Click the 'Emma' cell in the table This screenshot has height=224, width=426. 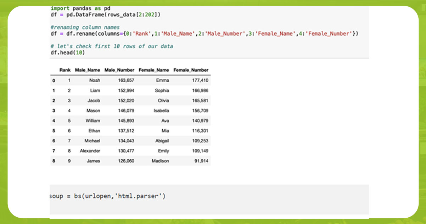coord(162,80)
